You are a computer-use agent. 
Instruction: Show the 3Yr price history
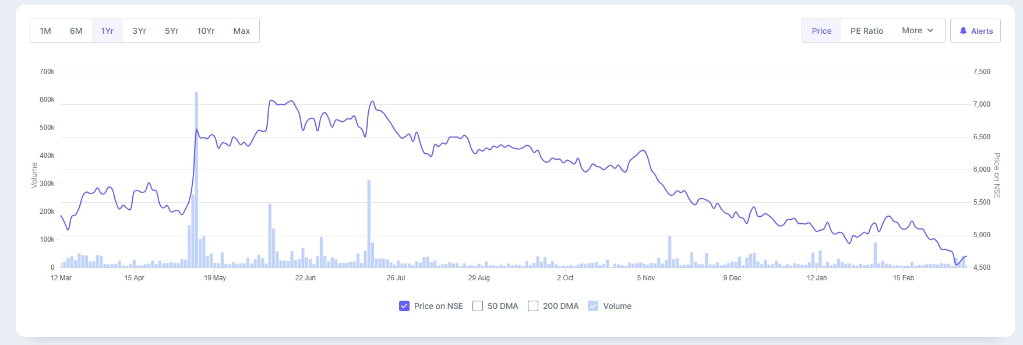pyautogui.click(x=139, y=31)
